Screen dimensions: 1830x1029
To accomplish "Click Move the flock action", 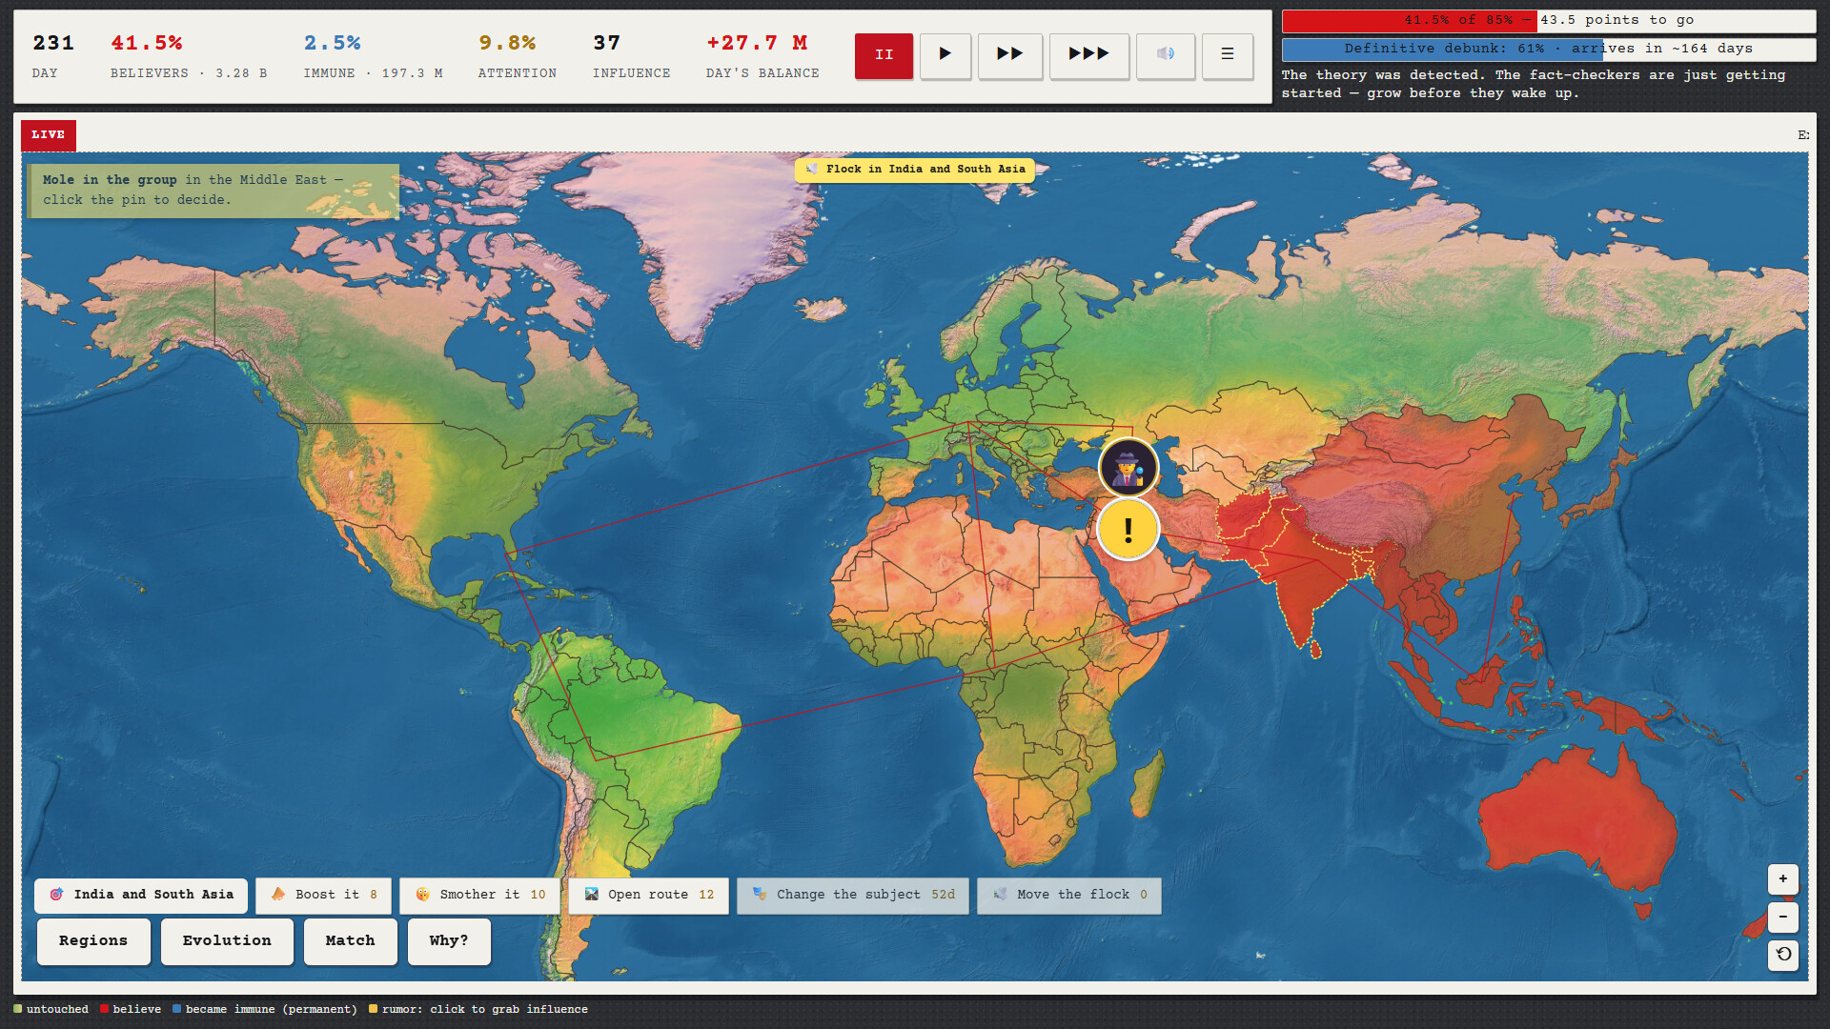I will [1069, 895].
